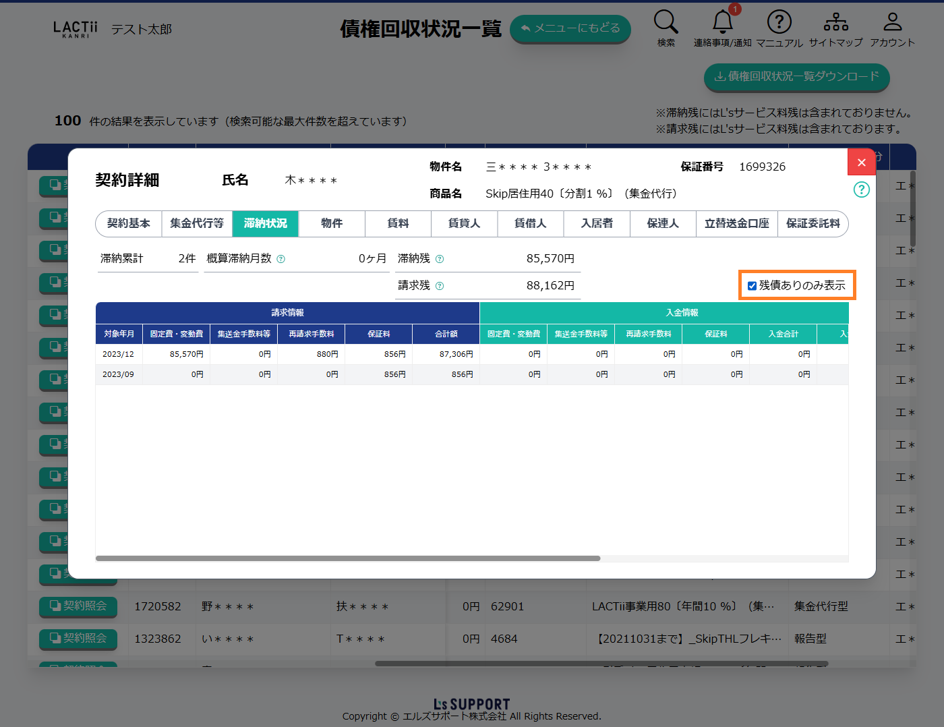Click the search magnifier icon

pos(666,22)
